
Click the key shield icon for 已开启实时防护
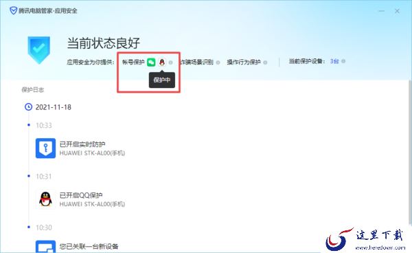[x=46, y=148]
